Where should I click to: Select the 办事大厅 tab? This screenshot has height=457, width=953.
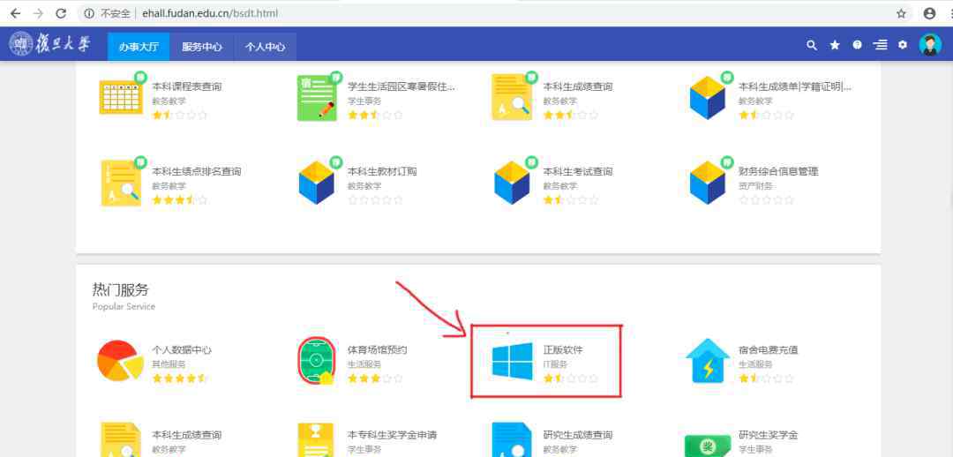[x=139, y=47]
